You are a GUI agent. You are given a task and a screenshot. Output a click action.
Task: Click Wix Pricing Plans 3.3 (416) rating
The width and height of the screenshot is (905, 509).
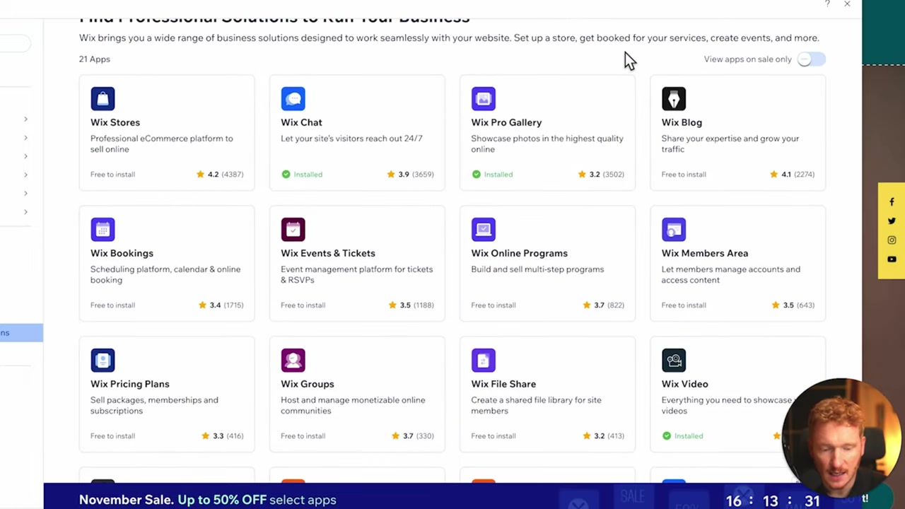point(223,435)
